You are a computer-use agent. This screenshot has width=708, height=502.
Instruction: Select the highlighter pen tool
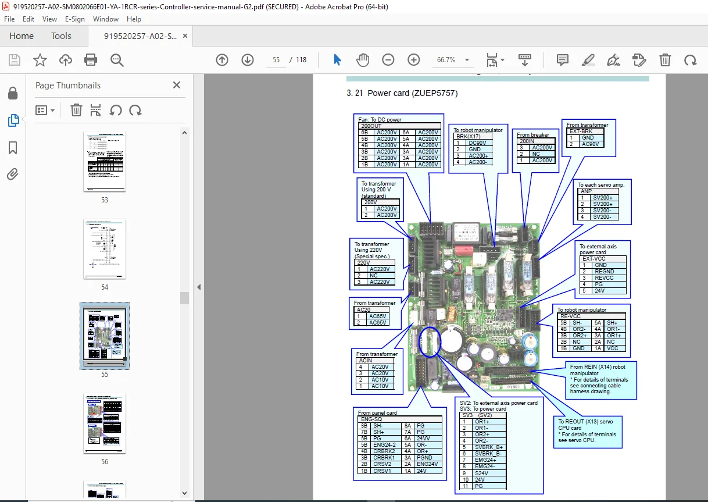coord(588,60)
